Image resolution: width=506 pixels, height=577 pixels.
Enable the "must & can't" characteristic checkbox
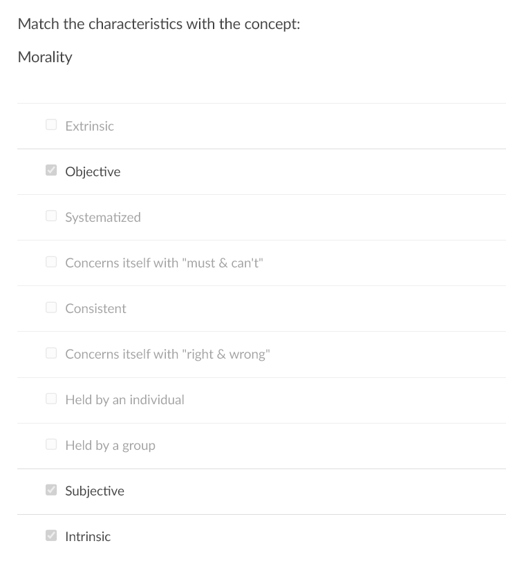point(51,261)
